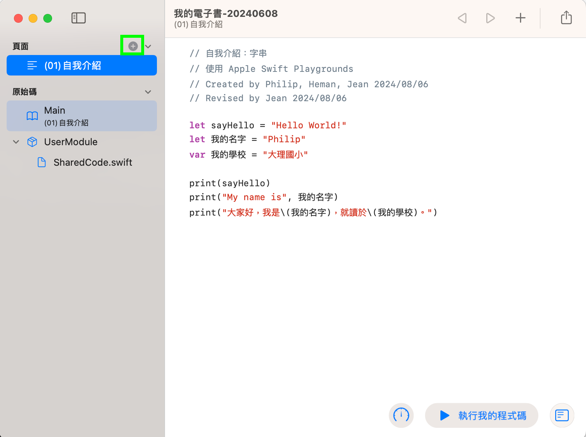Click the green zoom window button
Image resolution: width=586 pixels, height=437 pixels.
coord(48,18)
